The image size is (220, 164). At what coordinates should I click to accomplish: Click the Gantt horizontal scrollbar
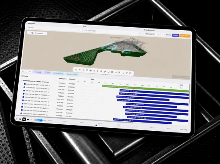75,119
